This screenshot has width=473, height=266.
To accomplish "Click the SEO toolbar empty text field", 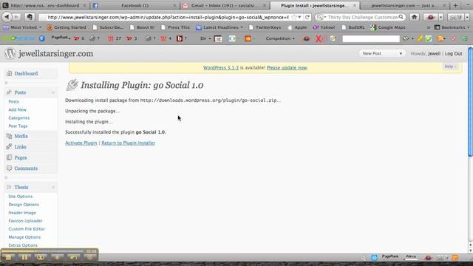I will tap(371, 38).
